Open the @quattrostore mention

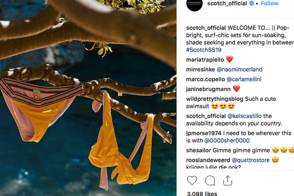(x=251, y=160)
